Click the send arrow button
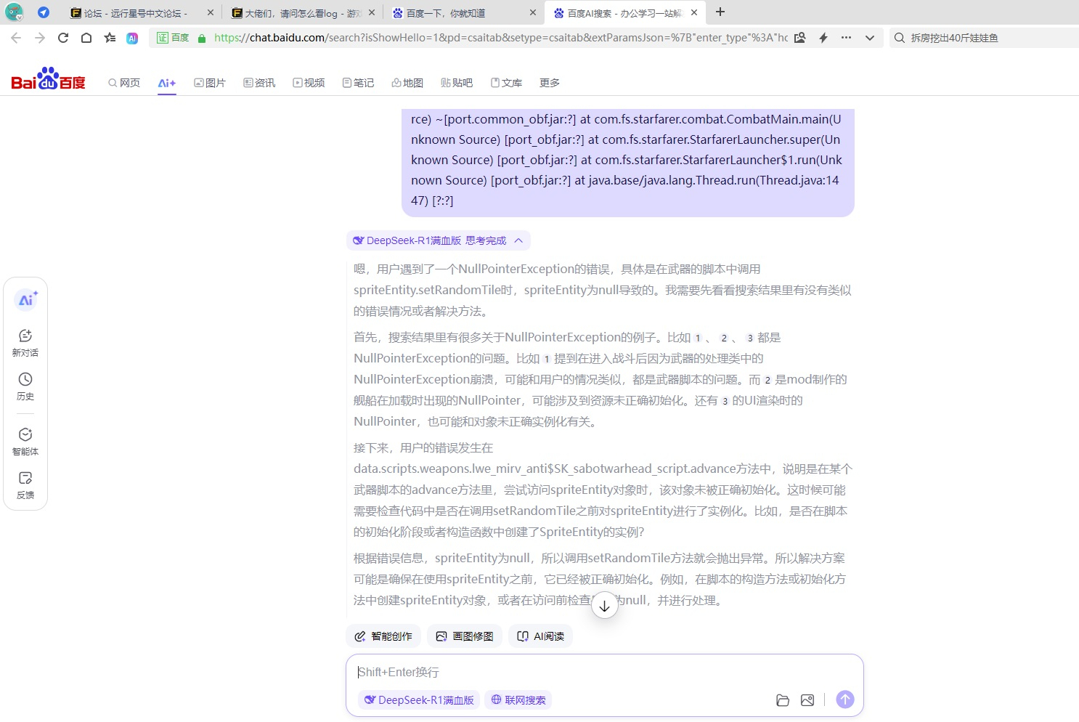Viewport: 1079px width, 722px height. tap(844, 699)
